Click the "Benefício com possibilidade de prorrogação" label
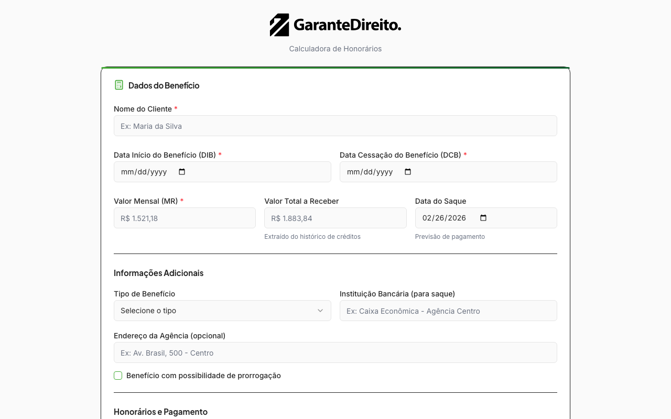 tap(203, 376)
